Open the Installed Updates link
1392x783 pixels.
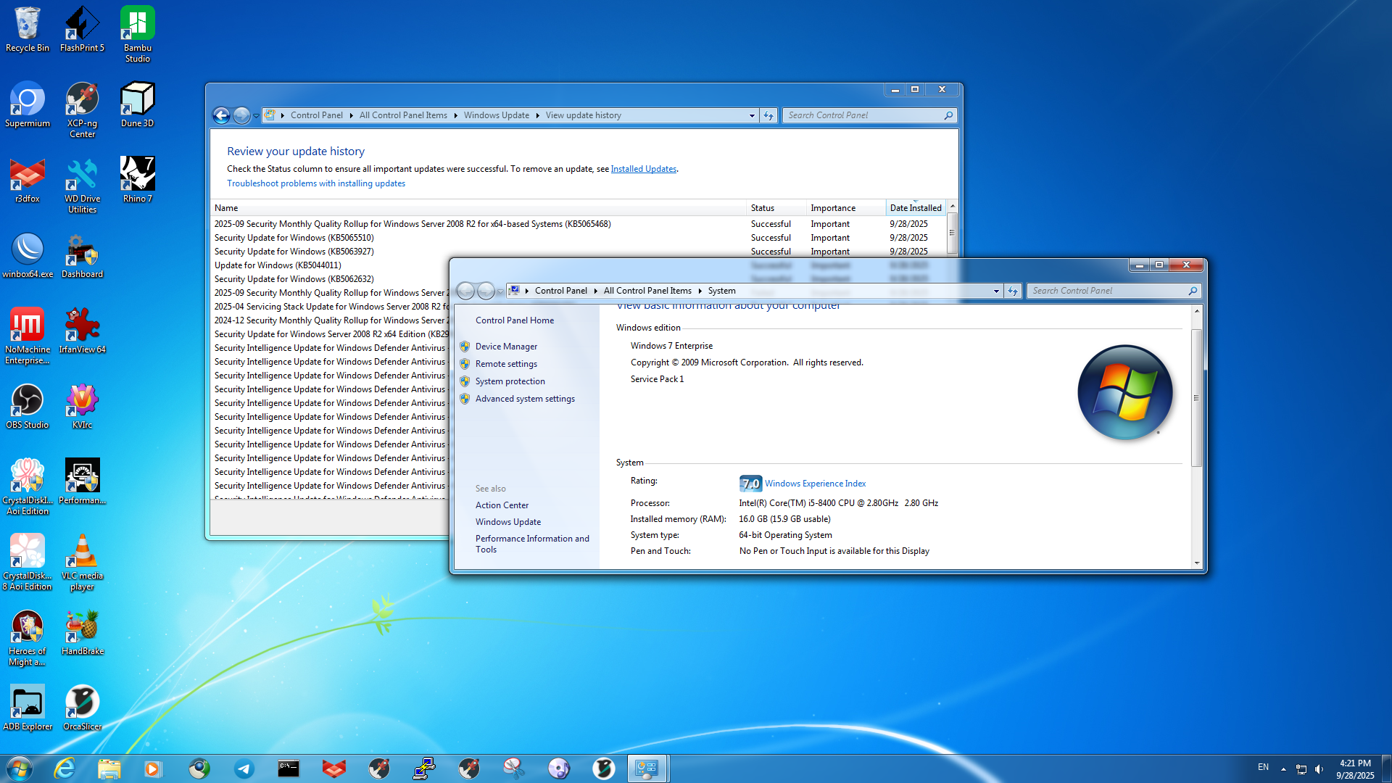[x=643, y=169]
